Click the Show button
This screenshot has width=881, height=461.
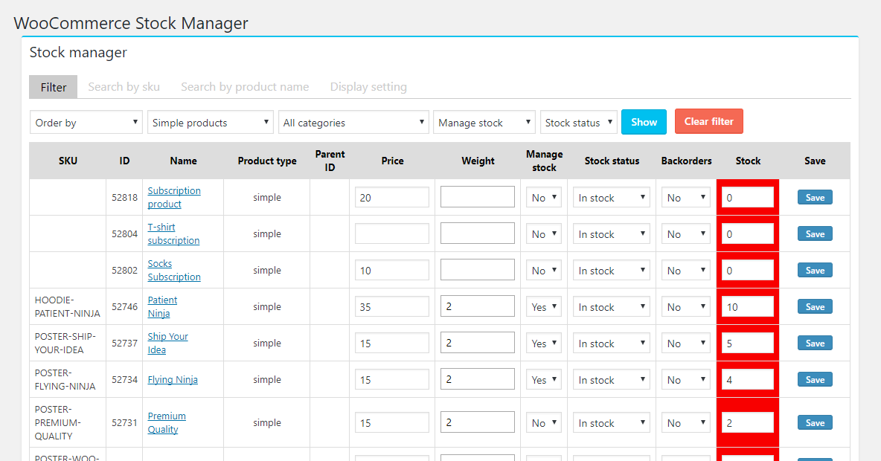point(644,122)
